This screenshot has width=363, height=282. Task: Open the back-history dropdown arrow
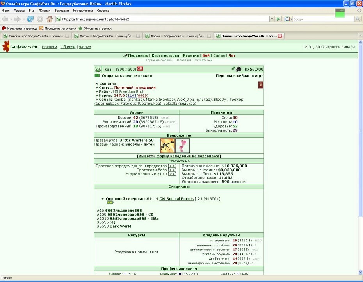pos(11,19)
